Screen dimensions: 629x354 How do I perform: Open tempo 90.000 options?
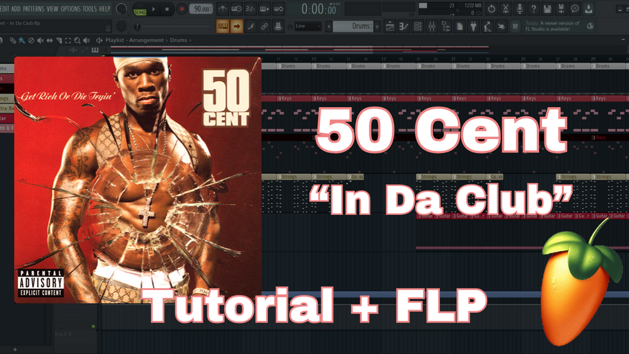[201, 9]
